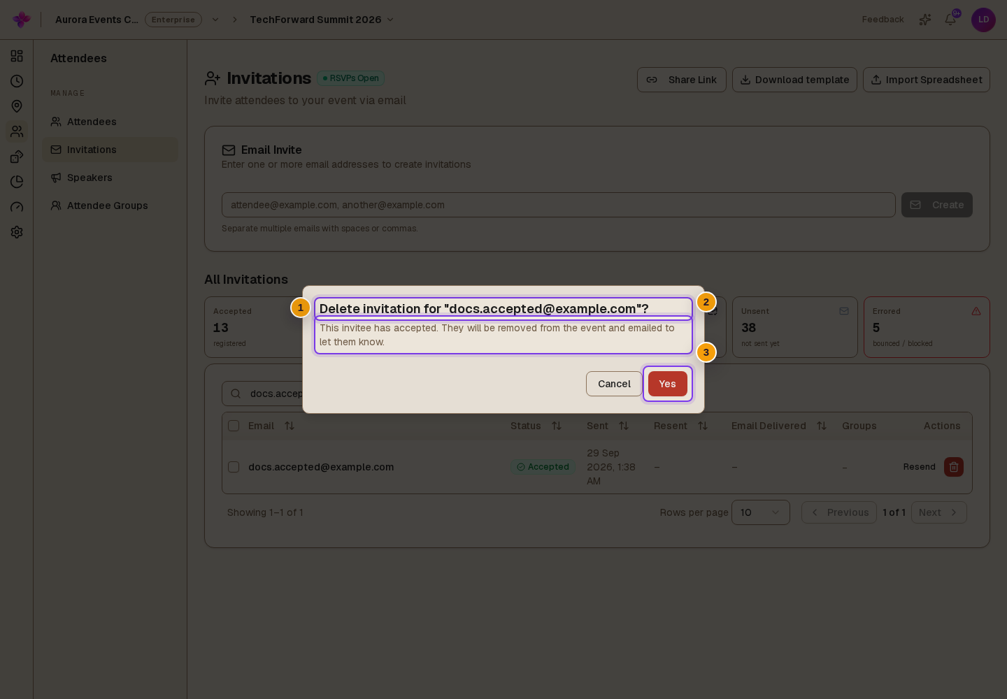Sort by Resent column arrows
The image size is (1007, 699).
coord(703,426)
